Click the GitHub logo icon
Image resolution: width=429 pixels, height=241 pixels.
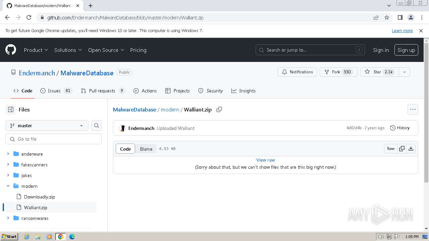point(11,50)
